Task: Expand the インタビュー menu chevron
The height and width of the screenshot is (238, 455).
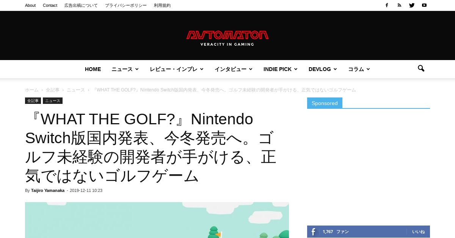Action: [251, 69]
